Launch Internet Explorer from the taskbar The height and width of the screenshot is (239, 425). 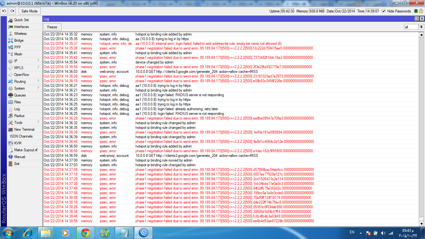pyautogui.click(x=28, y=232)
